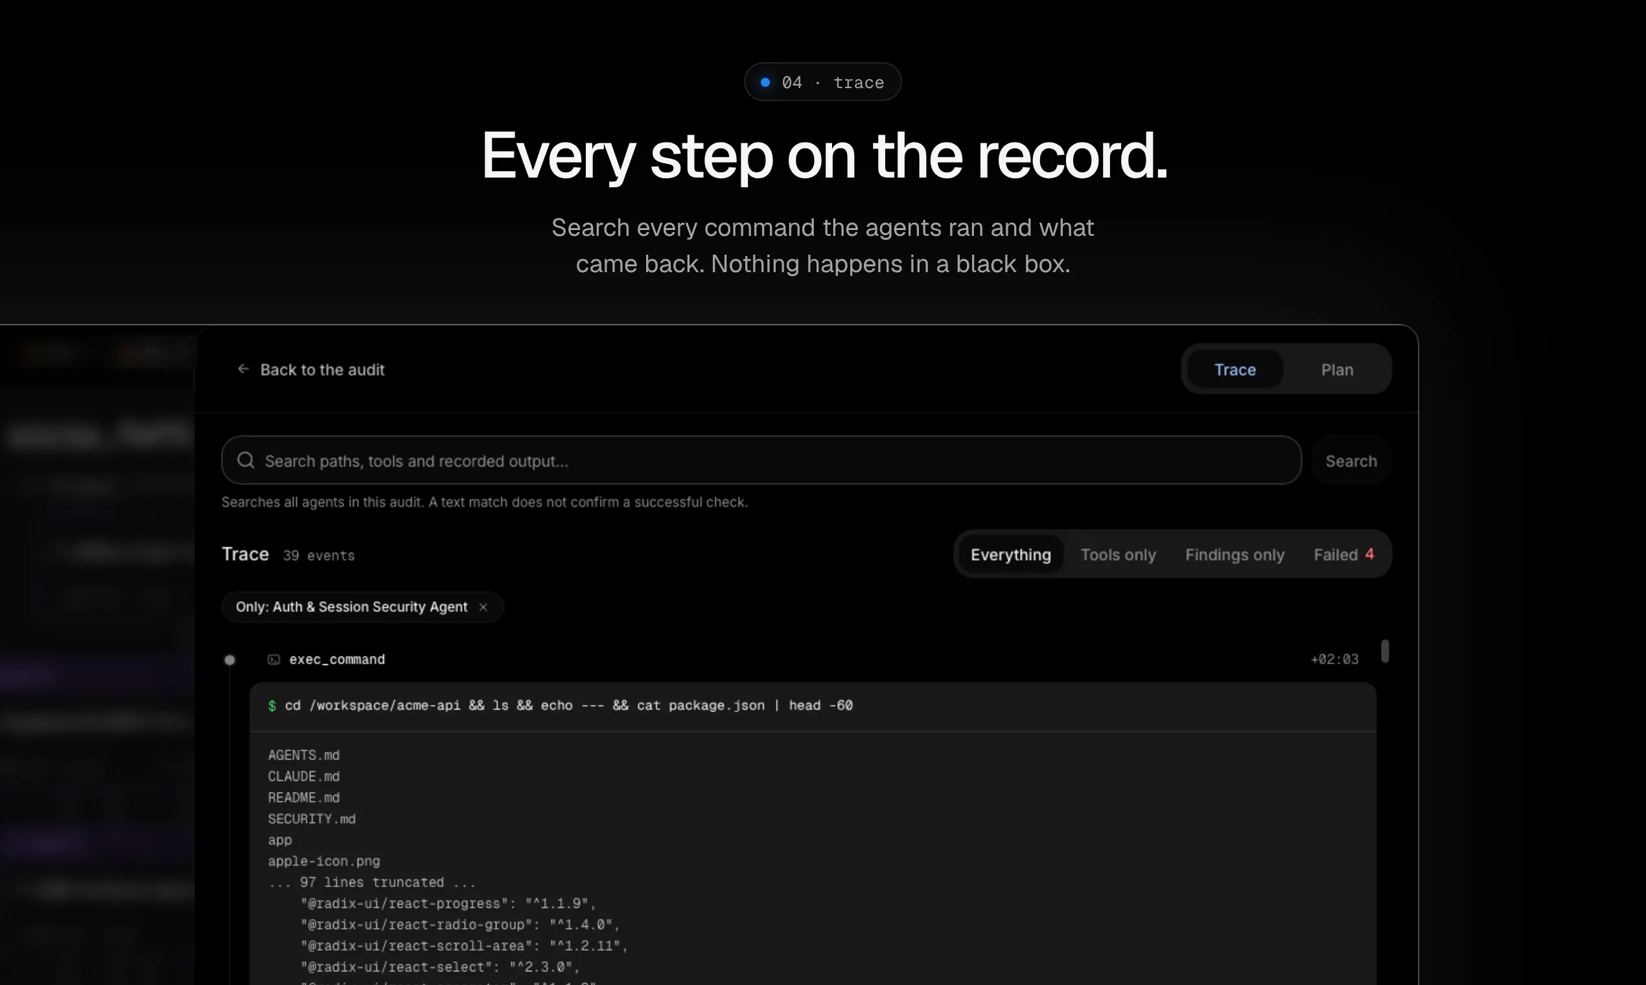Click the magnifier icon in search field
1646x985 pixels.
[246, 460]
